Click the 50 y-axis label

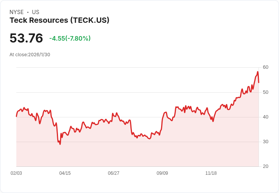(x=265, y=92)
